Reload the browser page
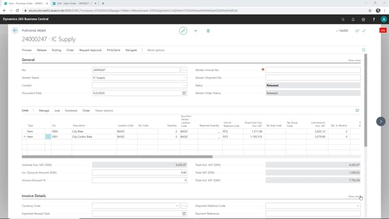Screen dimensions: 389x219 (18, 10)
